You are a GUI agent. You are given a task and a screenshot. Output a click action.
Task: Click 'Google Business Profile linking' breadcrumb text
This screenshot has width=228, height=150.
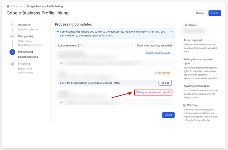45,6
